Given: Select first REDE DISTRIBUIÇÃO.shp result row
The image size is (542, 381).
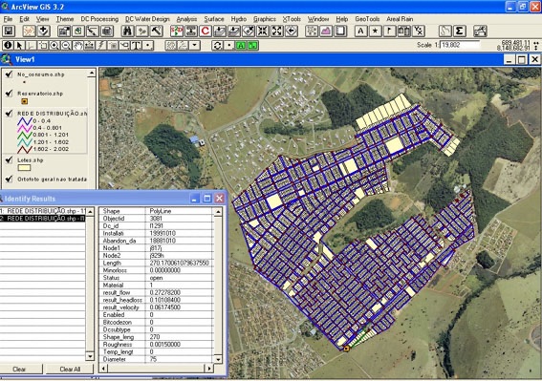Looking at the screenshot, I should 42,211.
